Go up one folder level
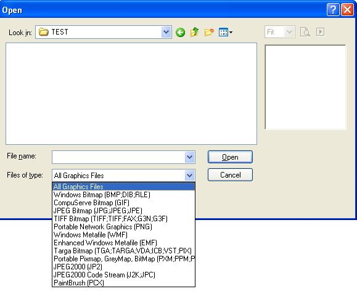 coord(194,32)
